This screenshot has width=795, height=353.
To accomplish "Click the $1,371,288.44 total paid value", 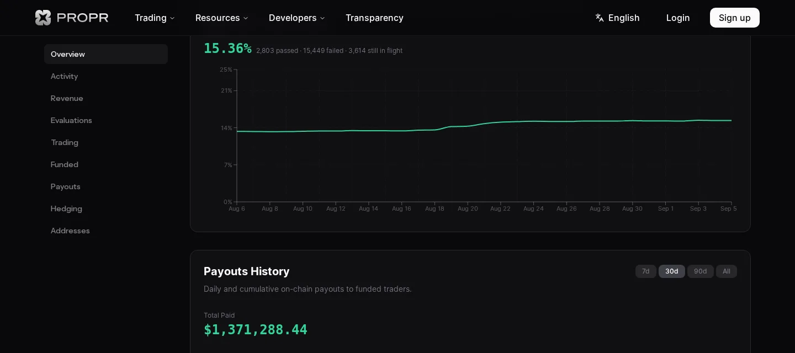I will (x=256, y=330).
